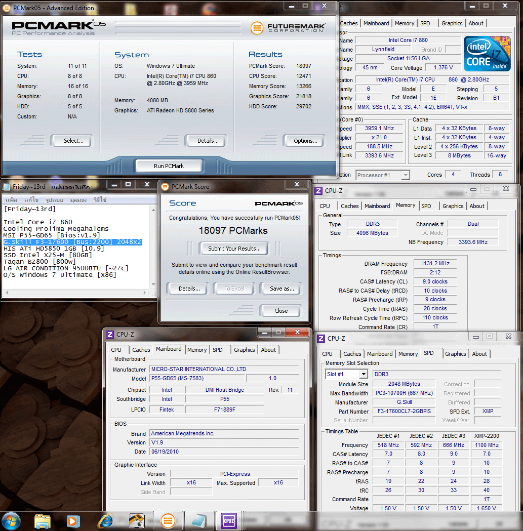Click Submit Your Results... button
This screenshot has width=523, height=531.
coord(234,249)
